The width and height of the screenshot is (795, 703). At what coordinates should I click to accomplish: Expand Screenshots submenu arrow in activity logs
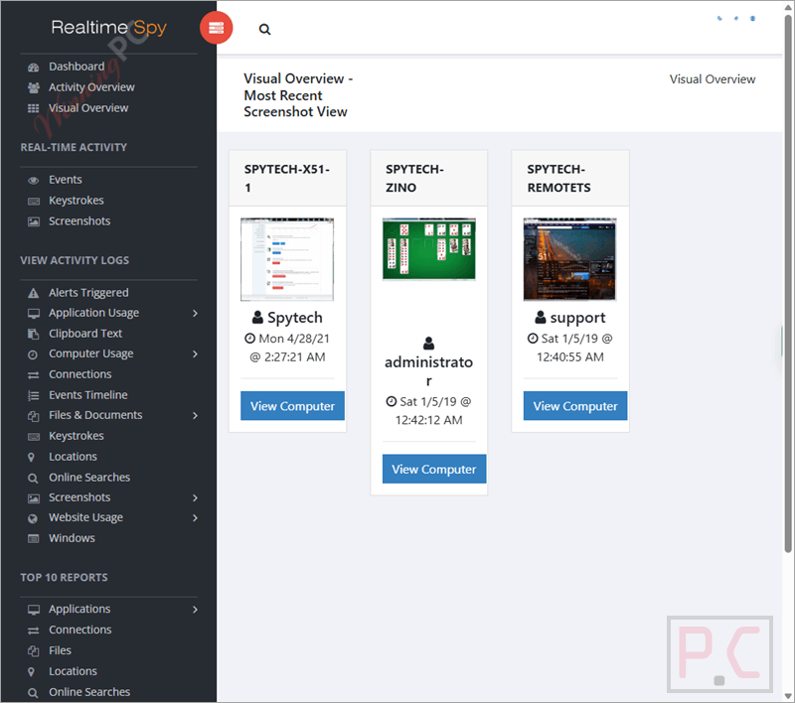click(195, 497)
